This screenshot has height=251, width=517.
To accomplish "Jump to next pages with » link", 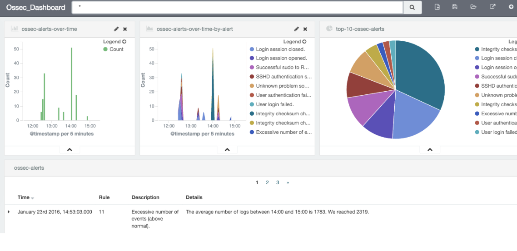I will (x=288, y=182).
